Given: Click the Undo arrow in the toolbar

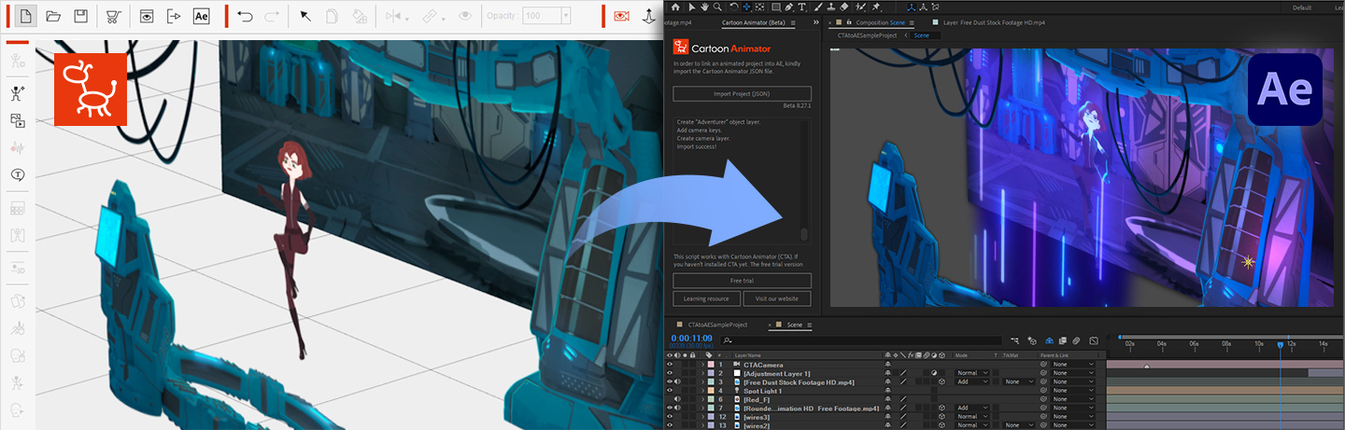Looking at the screenshot, I should [245, 16].
